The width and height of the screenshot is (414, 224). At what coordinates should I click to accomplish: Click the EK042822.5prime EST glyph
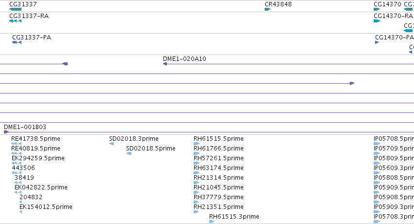pos(18,192)
